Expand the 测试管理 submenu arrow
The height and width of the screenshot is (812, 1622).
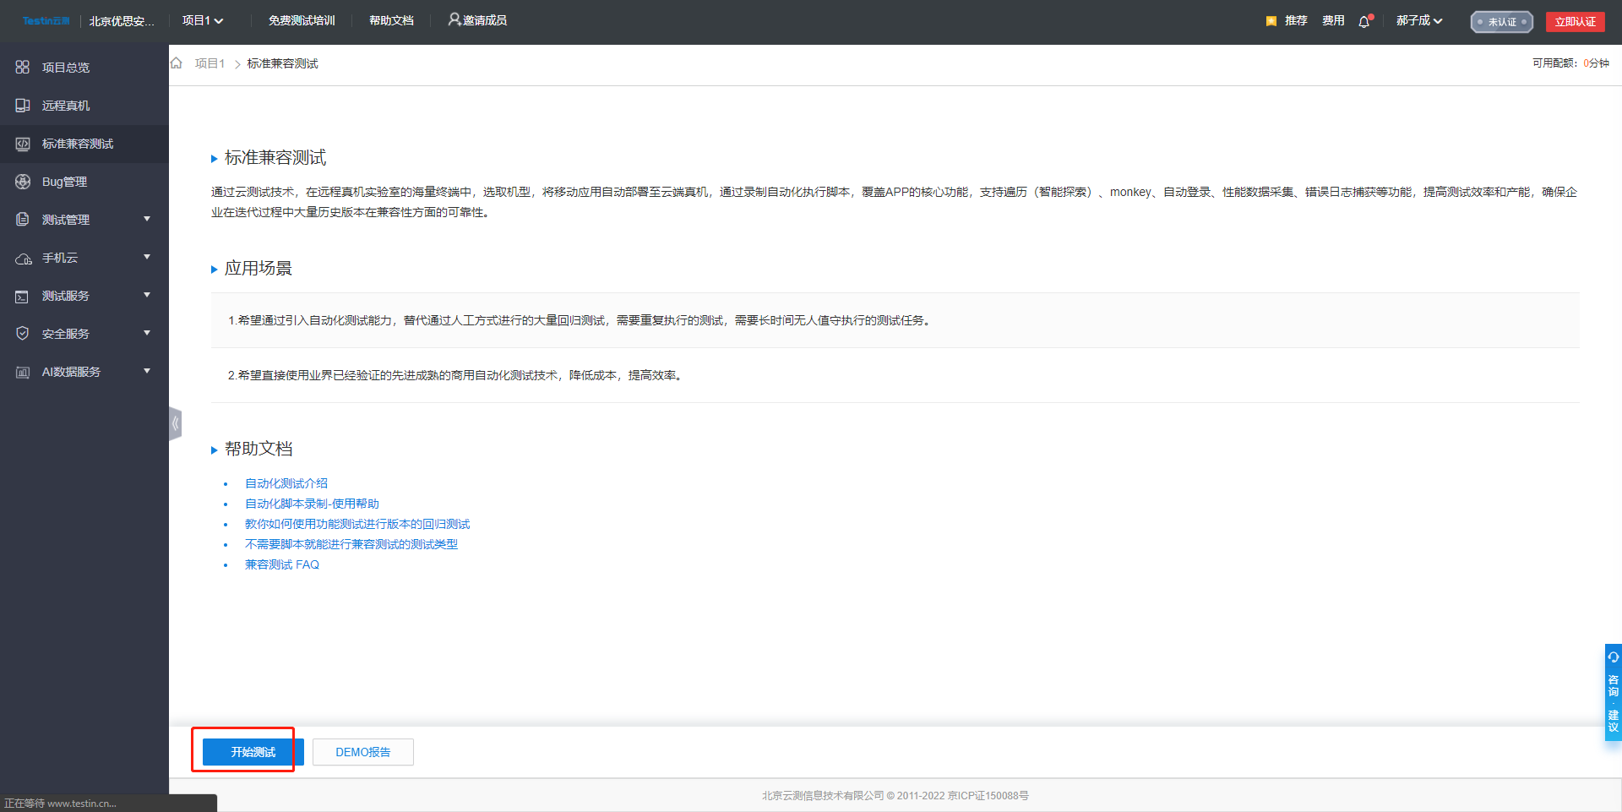pos(147,219)
